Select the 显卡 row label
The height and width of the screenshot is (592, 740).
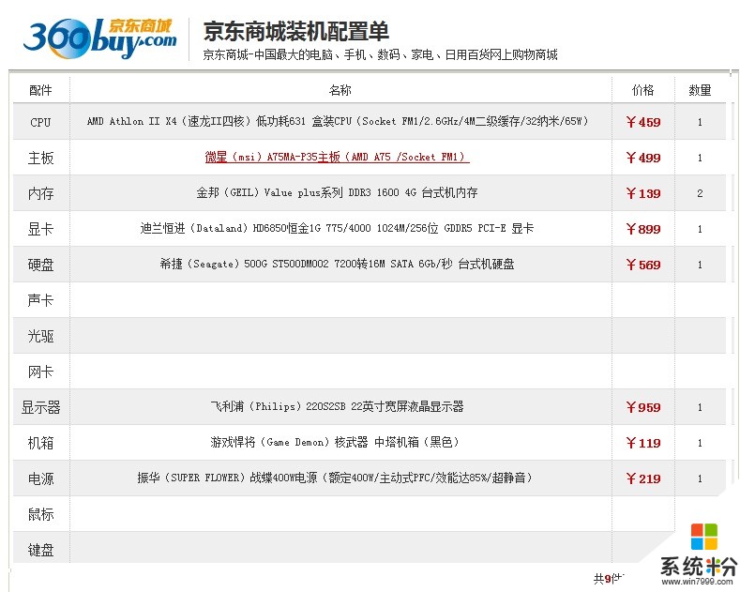pyautogui.click(x=40, y=229)
